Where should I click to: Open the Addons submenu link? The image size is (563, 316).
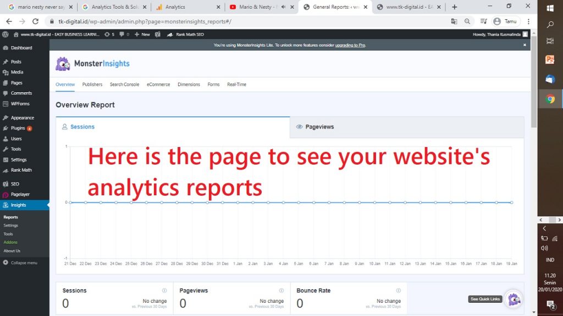point(10,242)
